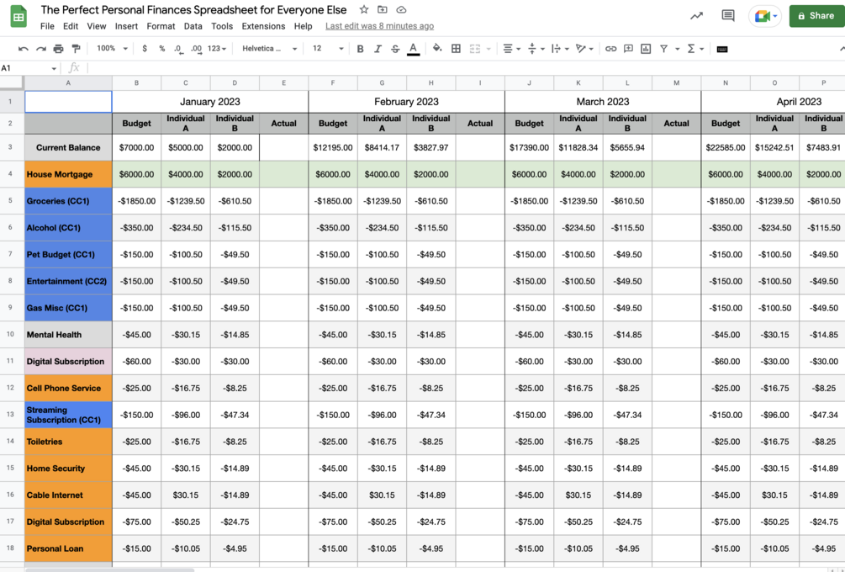Open the Help menu
845x572 pixels.
pos(303,26)
